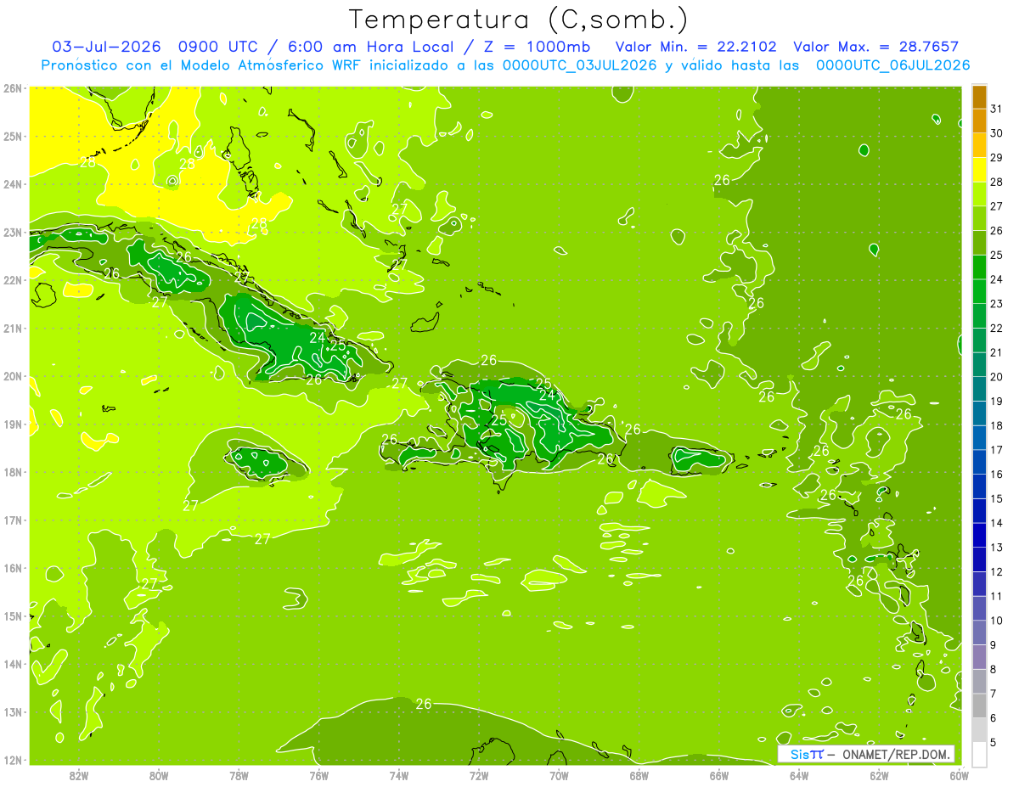Click the "74W" longitude label
This screenshot has width=1019, height=787.
click(399, 775)
